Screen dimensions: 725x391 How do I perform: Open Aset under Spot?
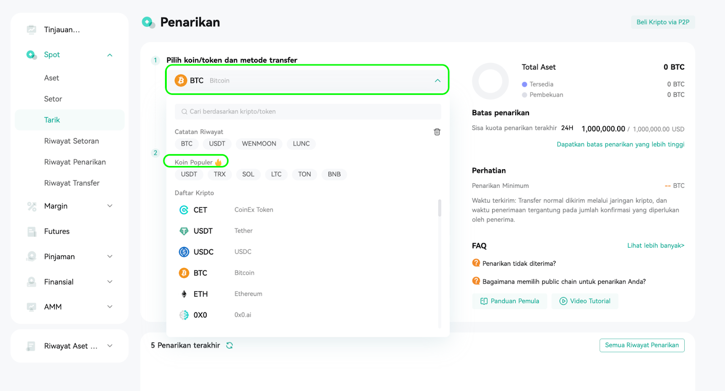pos(52,78)
